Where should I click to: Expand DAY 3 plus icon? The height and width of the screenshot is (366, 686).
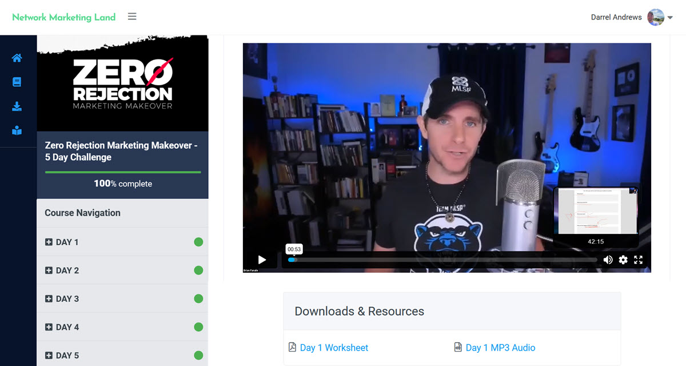pyautogui.click(x=49, y=299)
